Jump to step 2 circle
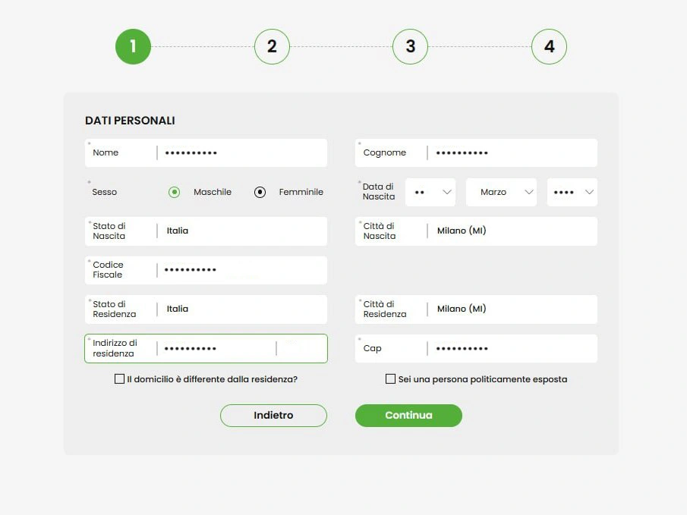 click(x=272, y=46)
